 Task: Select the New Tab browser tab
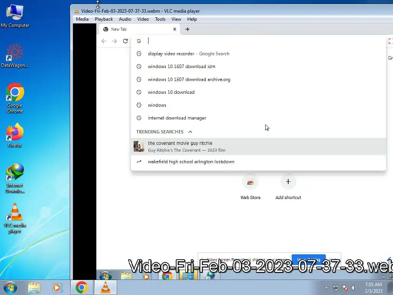139,29
